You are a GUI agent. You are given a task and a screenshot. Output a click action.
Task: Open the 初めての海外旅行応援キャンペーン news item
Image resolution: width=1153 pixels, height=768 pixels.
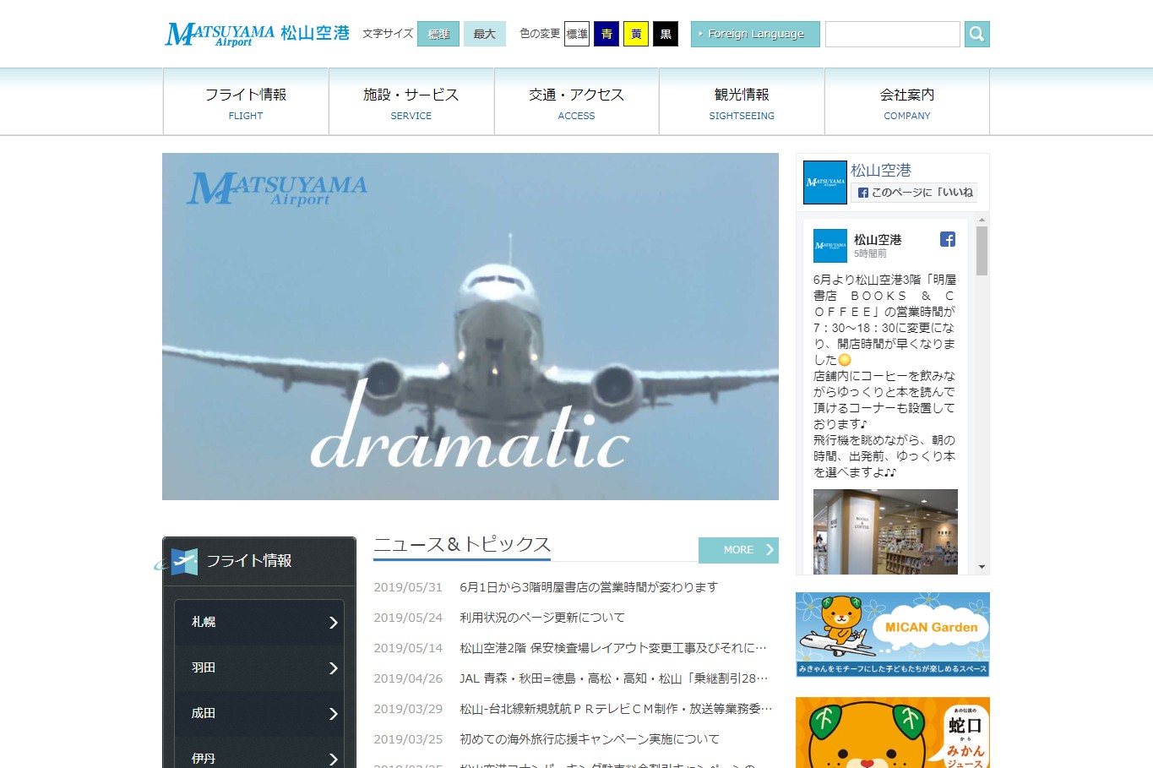click(x=590, y=739)
